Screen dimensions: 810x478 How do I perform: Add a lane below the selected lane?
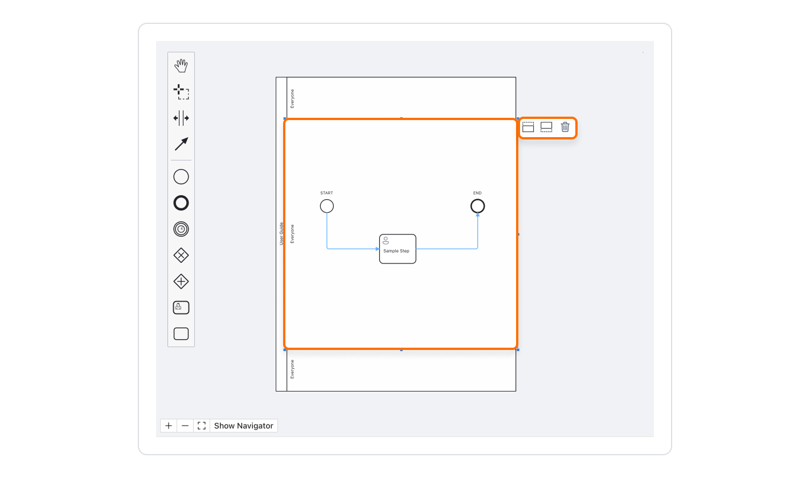(546, 127)
